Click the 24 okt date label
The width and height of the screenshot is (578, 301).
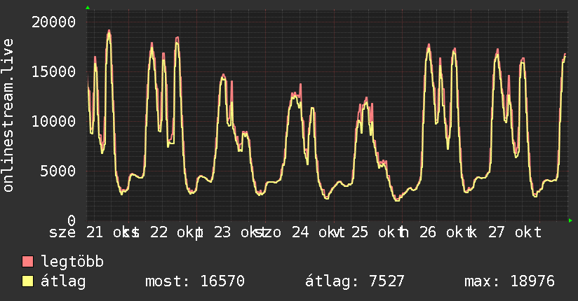(x=318, y=232)
